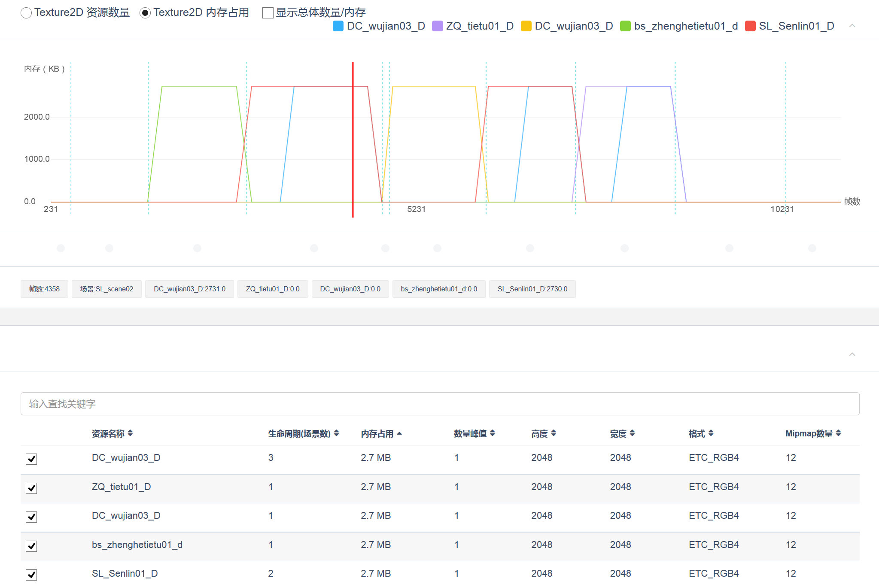Click the 场景:SL_scene02 info tag
The width and height of the screenshot is (879, 587).
click(x=106, y=289)
